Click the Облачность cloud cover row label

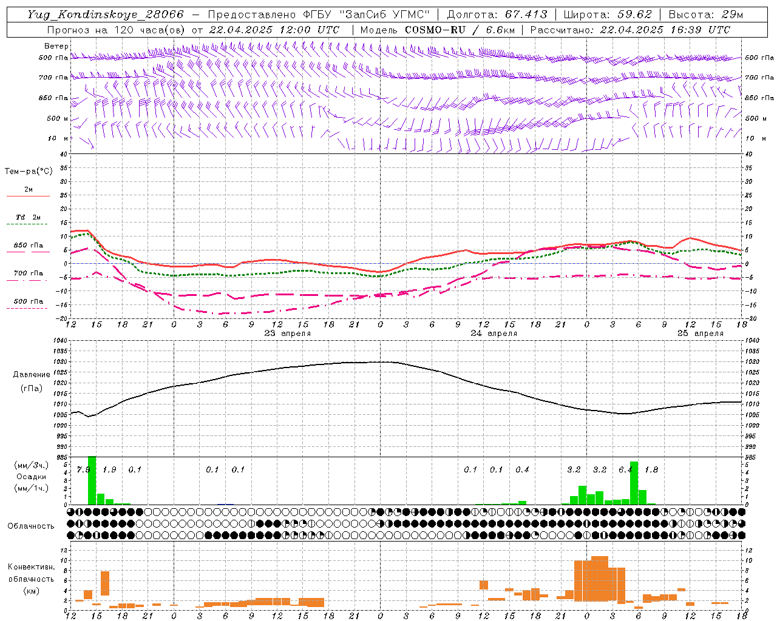31,526
